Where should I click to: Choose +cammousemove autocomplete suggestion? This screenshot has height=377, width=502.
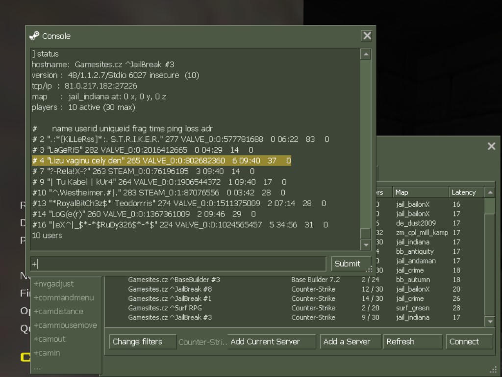click(x=65, y=325)
